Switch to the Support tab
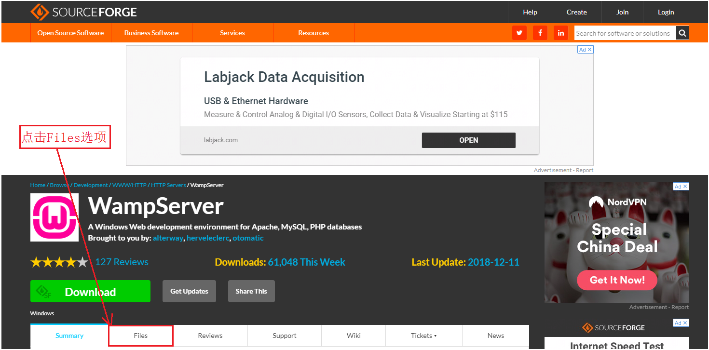Viewport: 709px width, 350px height. click(x=285, y=336)
